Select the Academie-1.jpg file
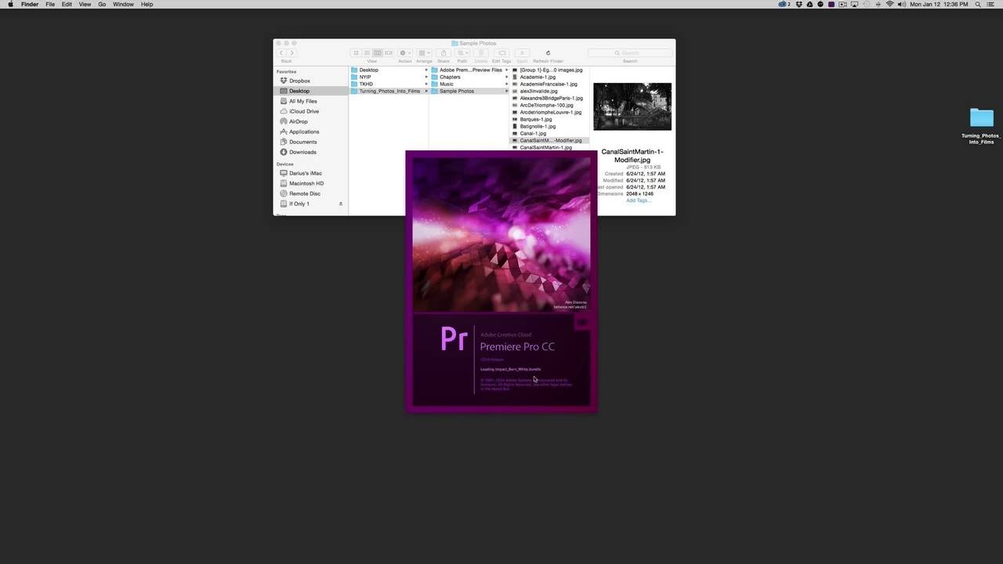This screenshot has height=564, width=1003. (550, 77)
